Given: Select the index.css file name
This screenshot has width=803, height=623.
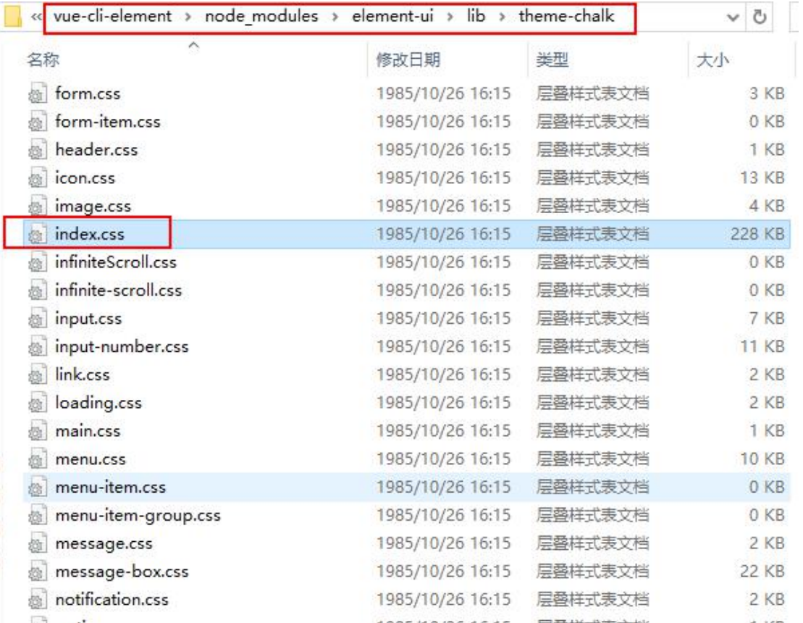Looking at the screenshot, I should pos(90,234).
